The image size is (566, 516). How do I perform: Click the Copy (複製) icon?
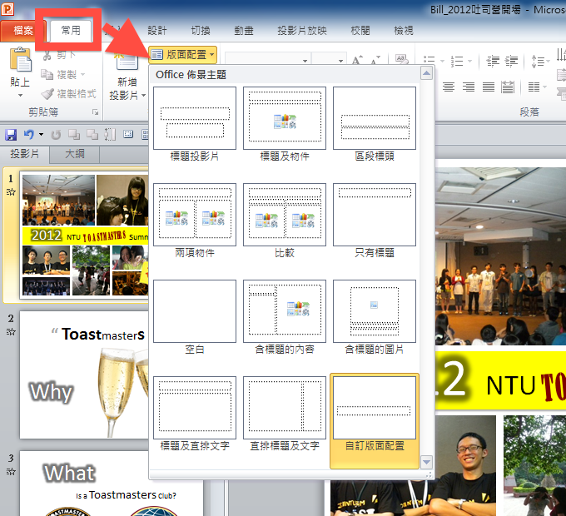(x=47, y=74)
